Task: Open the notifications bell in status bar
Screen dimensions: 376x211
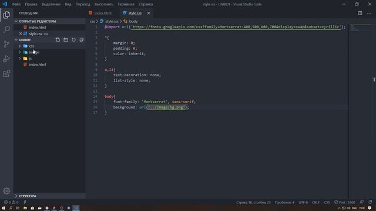Action: coord(370,202)
